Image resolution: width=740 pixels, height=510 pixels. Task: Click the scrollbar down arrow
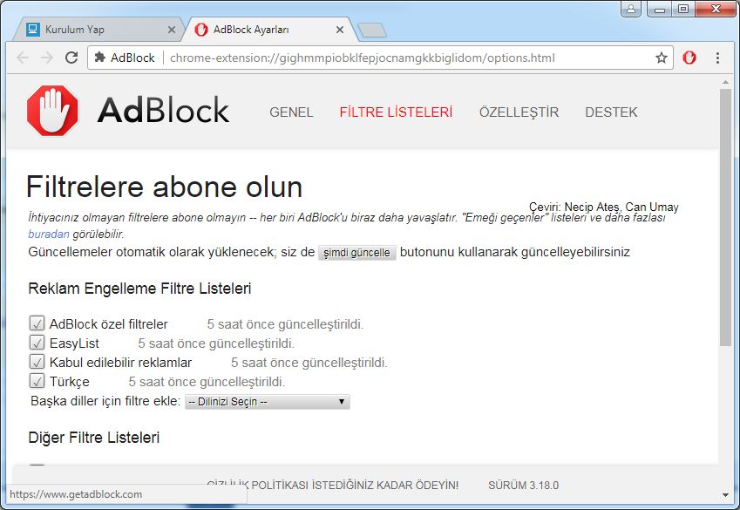tap(725, 495)
